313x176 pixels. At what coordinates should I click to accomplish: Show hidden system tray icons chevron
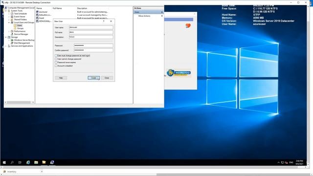point(278,162)
